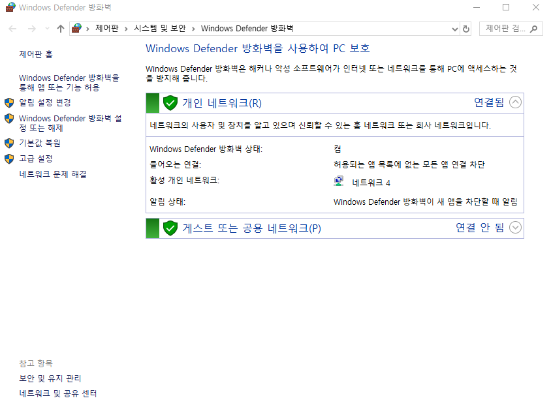Expand the 게스트 또는 공용 네트워크 section

pos(515,228)
